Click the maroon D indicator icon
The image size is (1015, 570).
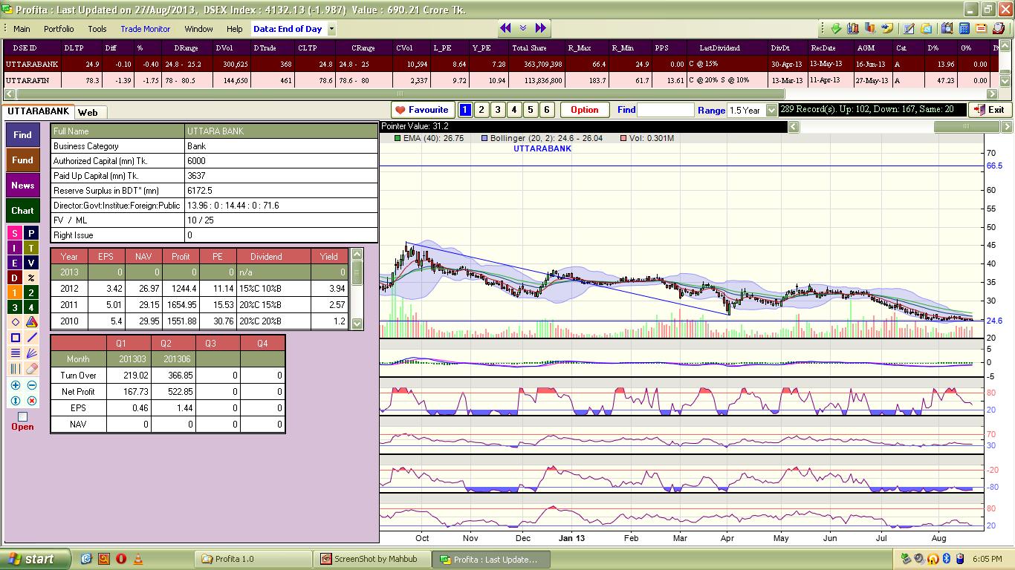point(15,278)
